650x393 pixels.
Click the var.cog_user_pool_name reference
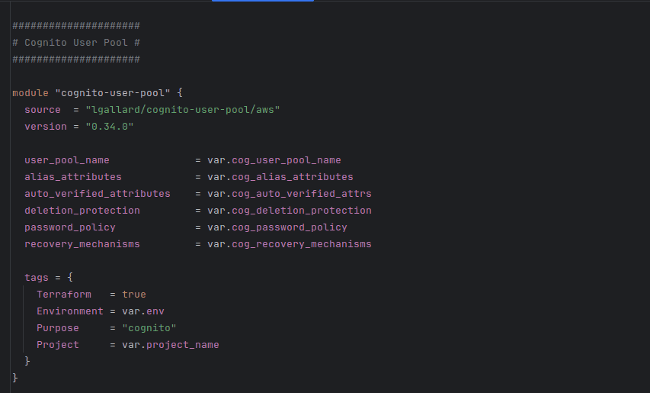[274, 160]
